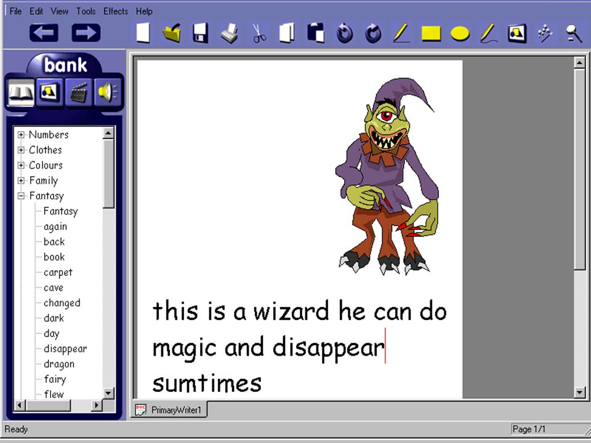Select the one-eyed goblin picture on the page
Viewport: 591px width, 443px height.
point(387,176)
